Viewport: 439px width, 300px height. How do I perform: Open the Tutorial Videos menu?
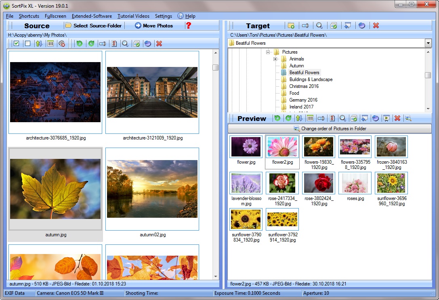(133, 16)
